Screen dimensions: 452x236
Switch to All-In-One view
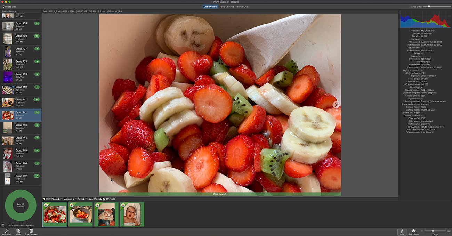(243, 7)
